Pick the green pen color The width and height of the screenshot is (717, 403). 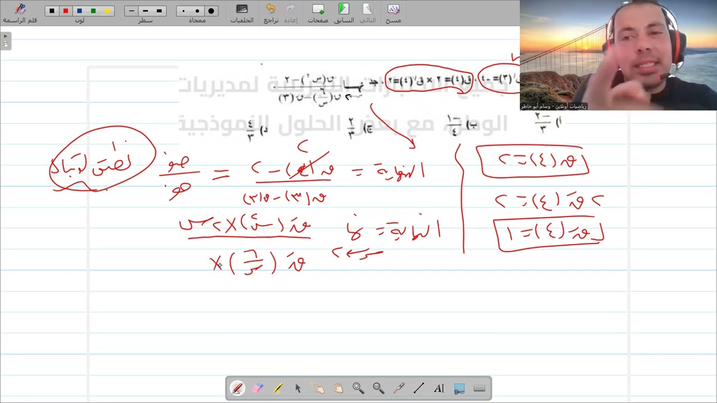point(93,11)
